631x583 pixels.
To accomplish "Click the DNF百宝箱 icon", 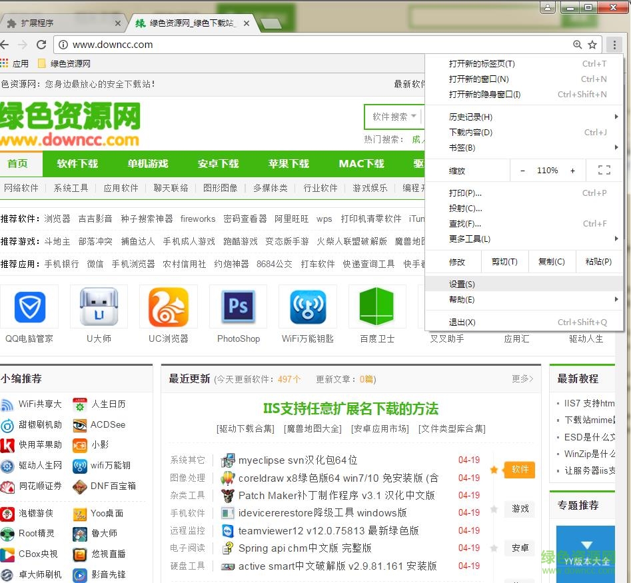I will 80,487.
